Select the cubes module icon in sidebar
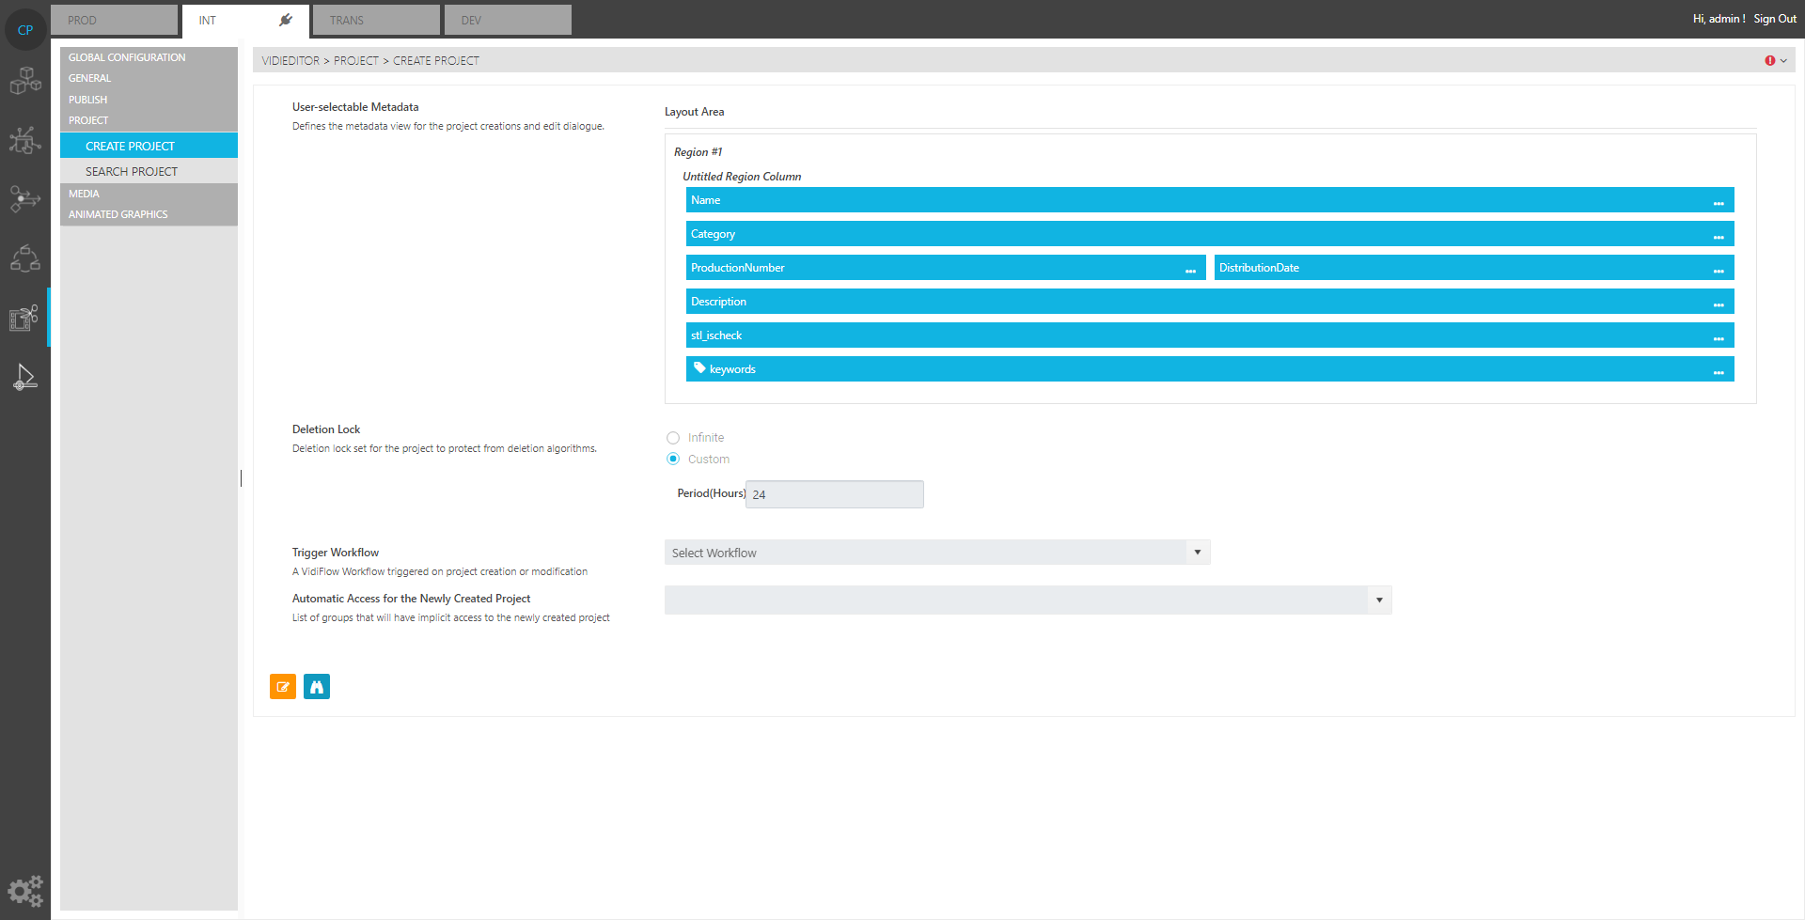Screen dimensions: 1805x920 25,80
